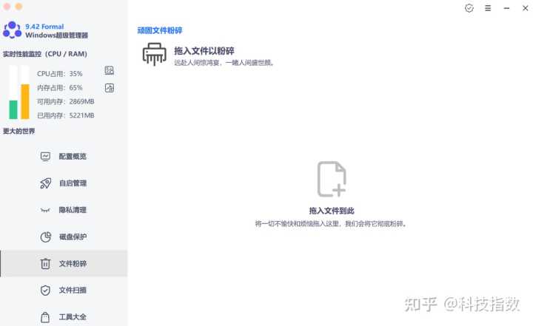Click the 文件扫描 shield icon
This screenshot has height=326, width=533.
click(45, 291)
